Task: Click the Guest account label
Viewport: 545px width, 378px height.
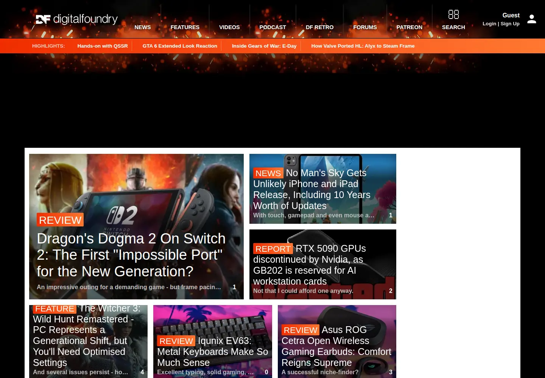Action: tap(511, 15)
